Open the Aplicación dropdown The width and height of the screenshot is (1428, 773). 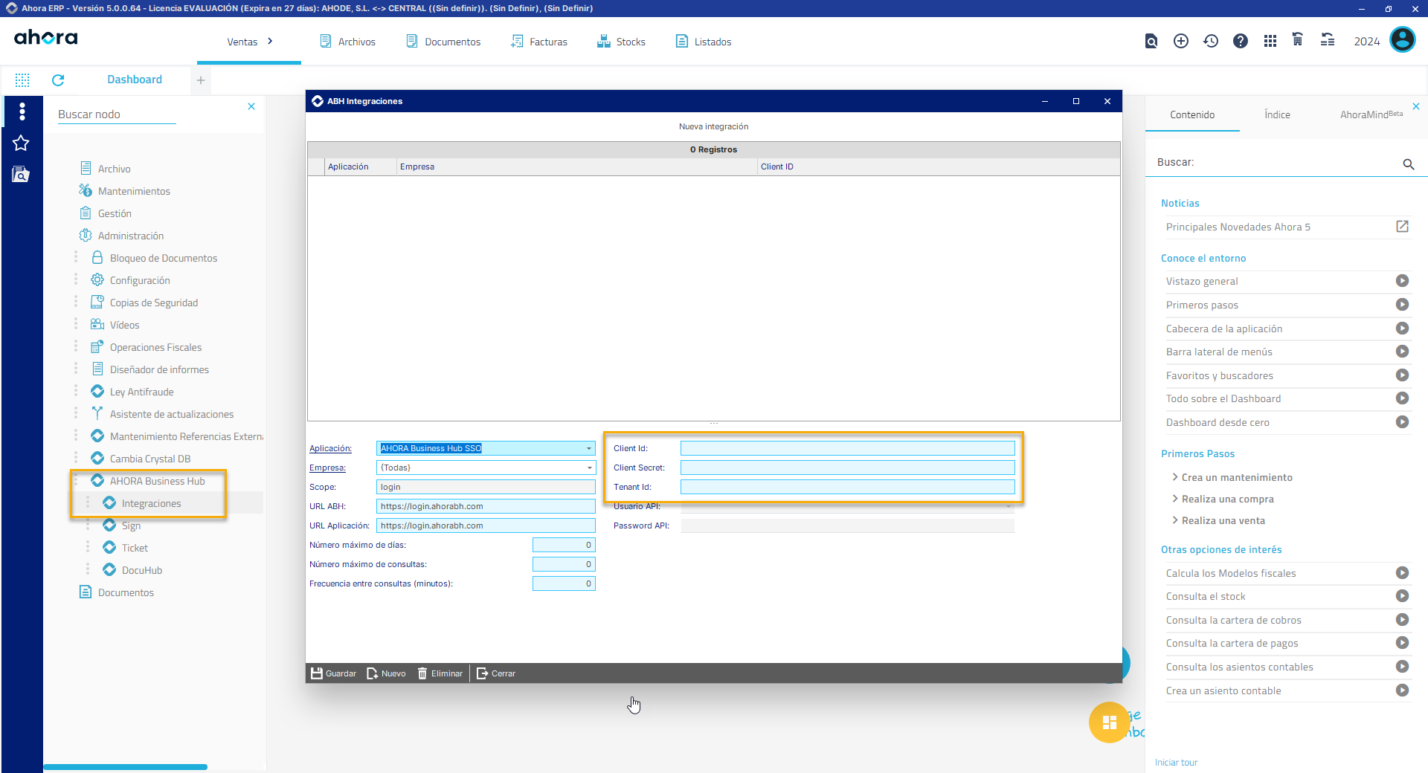[x=589, y=448]
